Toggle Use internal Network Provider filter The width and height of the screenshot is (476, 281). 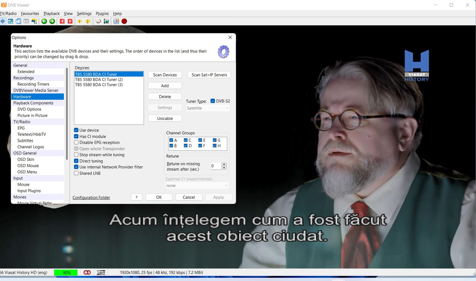coord(76,167)
